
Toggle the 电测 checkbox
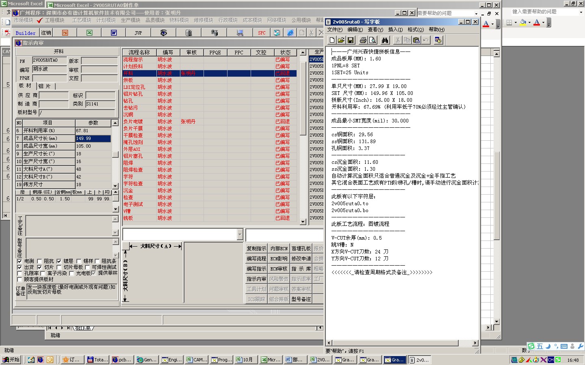tap(19, 261)
